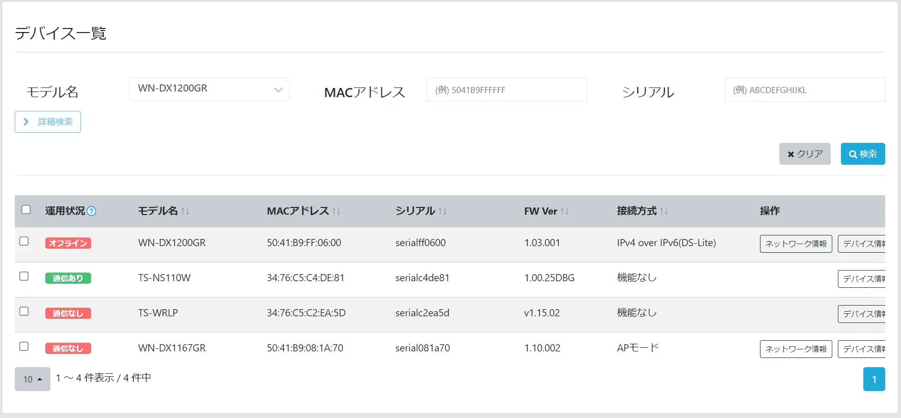Screen dimensions: 901x418
Task: Click model name WN-DX1167GR cell
Action: click(172, 348)
